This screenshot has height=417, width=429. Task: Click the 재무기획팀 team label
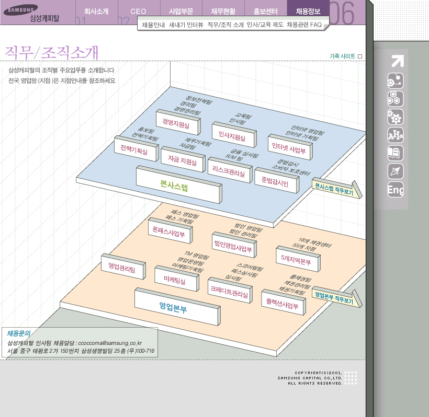pyautogui.click(x=198, y=142)
